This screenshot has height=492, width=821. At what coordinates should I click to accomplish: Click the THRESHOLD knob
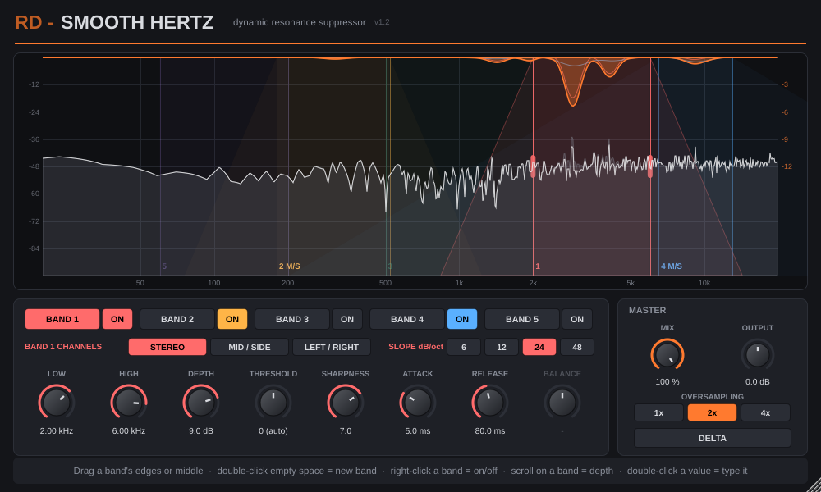click(273, 403)
